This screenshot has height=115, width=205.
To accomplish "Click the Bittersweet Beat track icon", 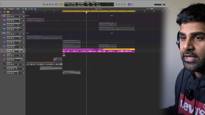I will point(4,46).
